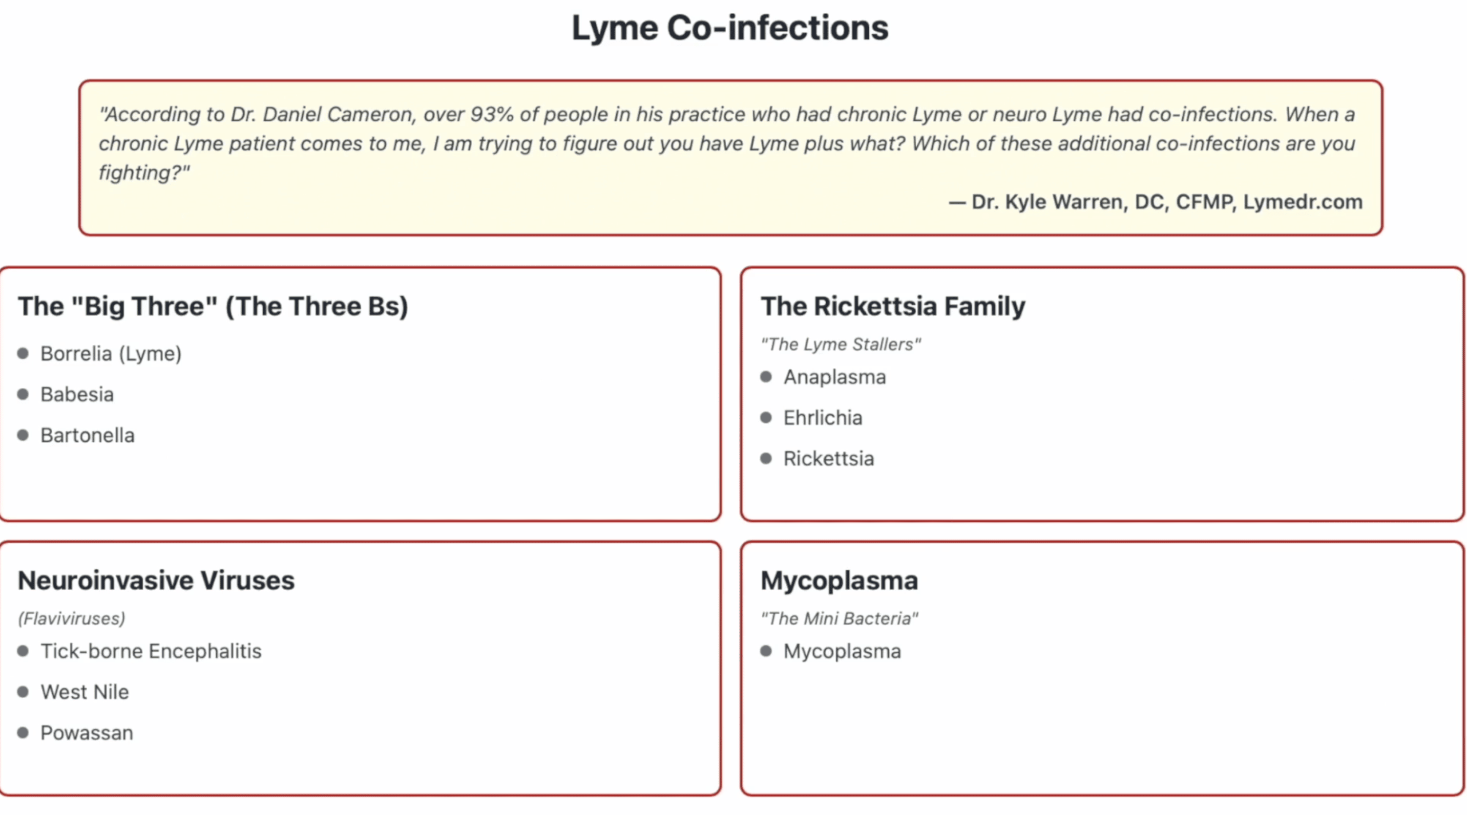The width and height of the screenshot is (1467, 815).
Task: Click the Rickettsia list item
Action: click(828, 459)
